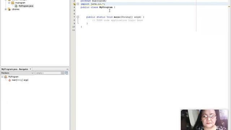Expand the Libraries node
This screenshot has height=130, width=231.
point(6,9)
